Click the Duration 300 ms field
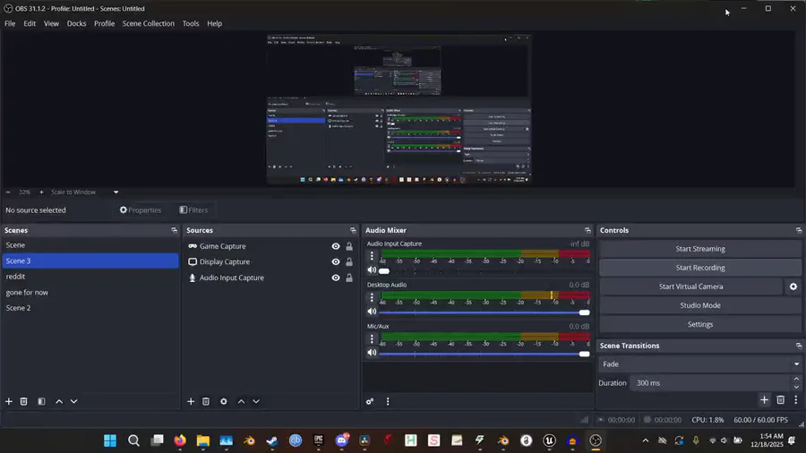 click(x=710, y=383)
